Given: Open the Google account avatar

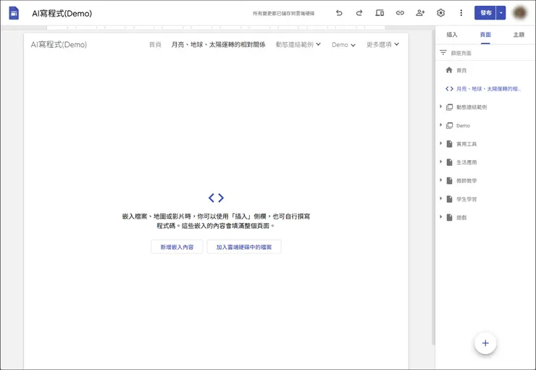Looking at the screenshot, I should (x=519, y=13).
